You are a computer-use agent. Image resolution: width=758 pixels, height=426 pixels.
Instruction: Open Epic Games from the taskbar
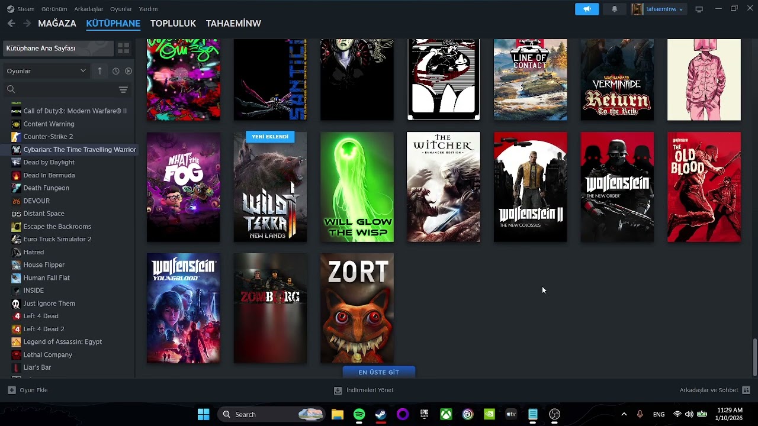pos(424,414)
